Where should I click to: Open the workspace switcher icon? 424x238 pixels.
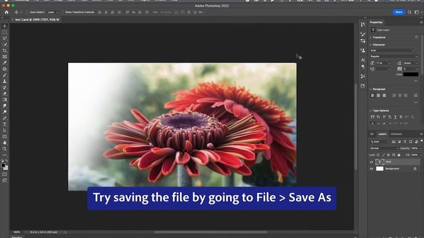coord(417,12)
